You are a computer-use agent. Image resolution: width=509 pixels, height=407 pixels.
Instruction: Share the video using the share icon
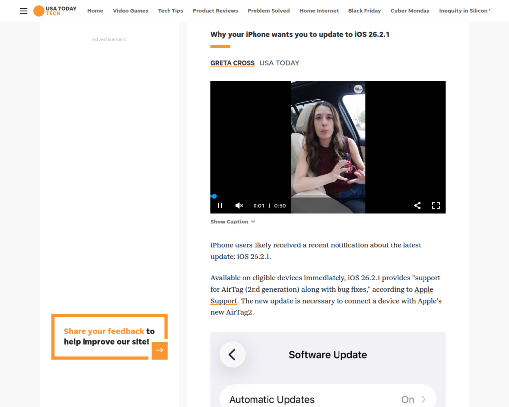point(417,205)
